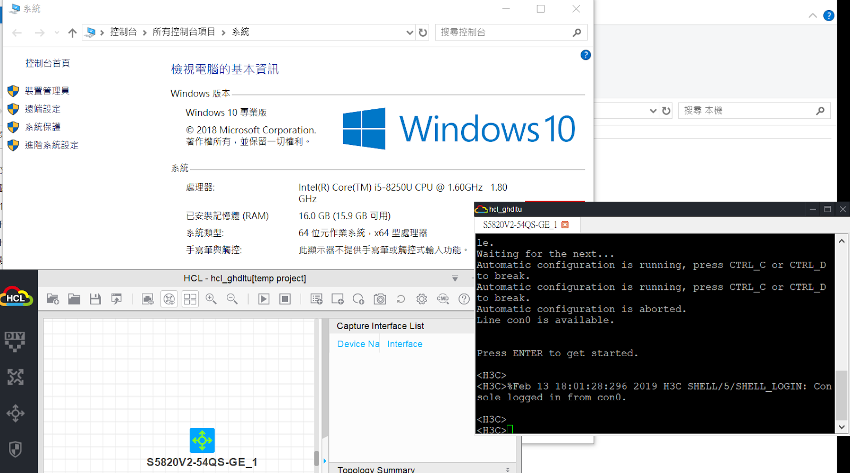
Task: Click the 搜尋控制台 search field
Action: pyautogui.click(x=511, y=32)
